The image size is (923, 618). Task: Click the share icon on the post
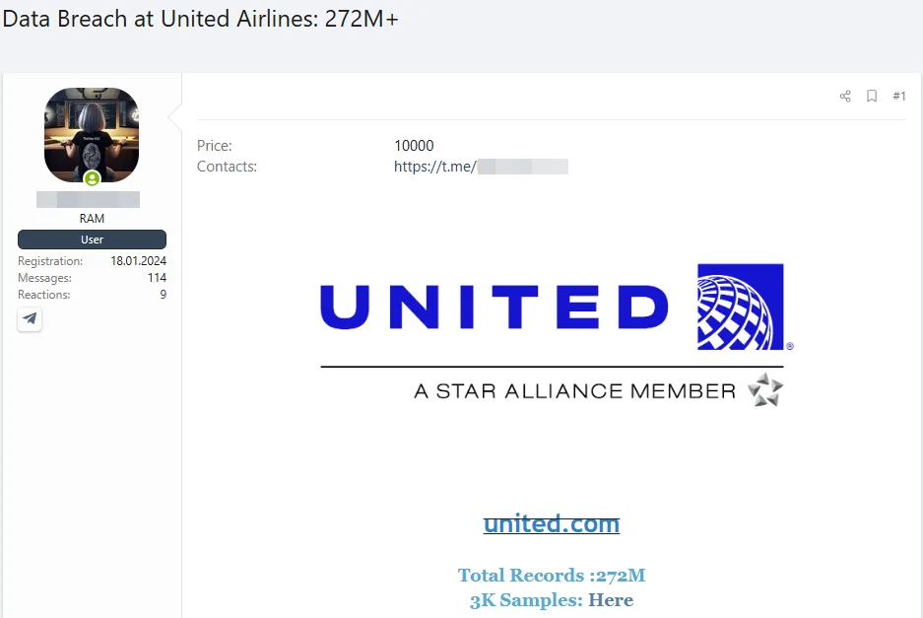tap(845, 97)
